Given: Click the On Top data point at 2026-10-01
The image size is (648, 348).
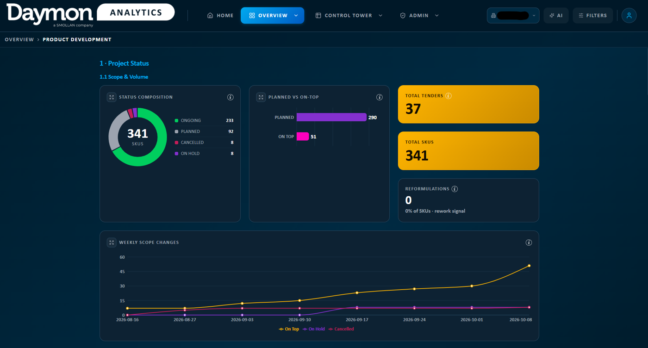Looking at the screenshot, I should [472, 286].
